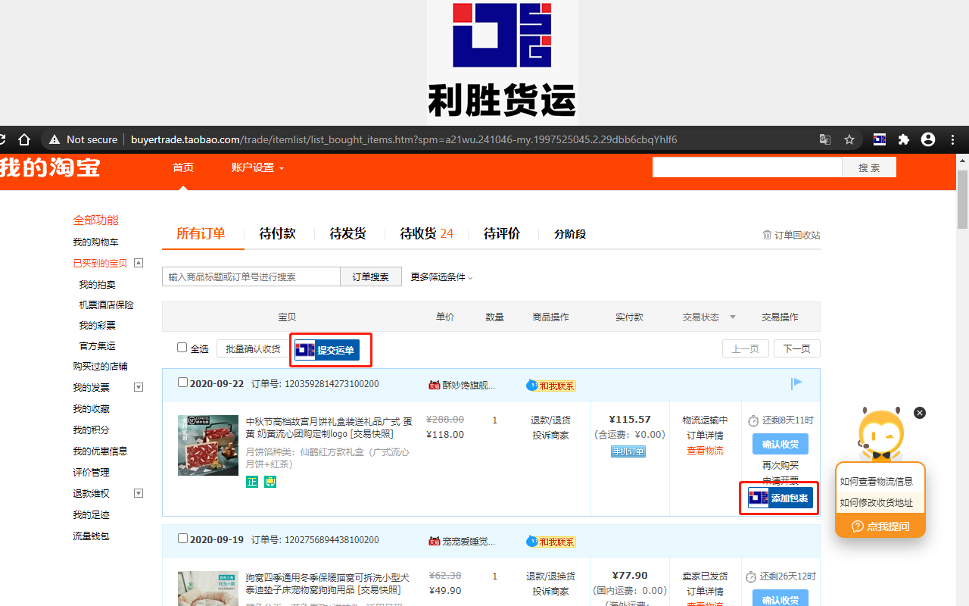
Task: Expand the 退款维权 sidebar section
Action: click(139, 493)
